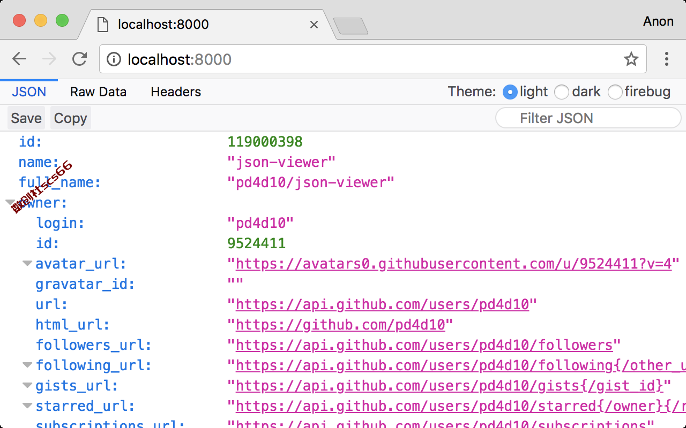
Task: Switch to the JSON tab
Action: 29,92
